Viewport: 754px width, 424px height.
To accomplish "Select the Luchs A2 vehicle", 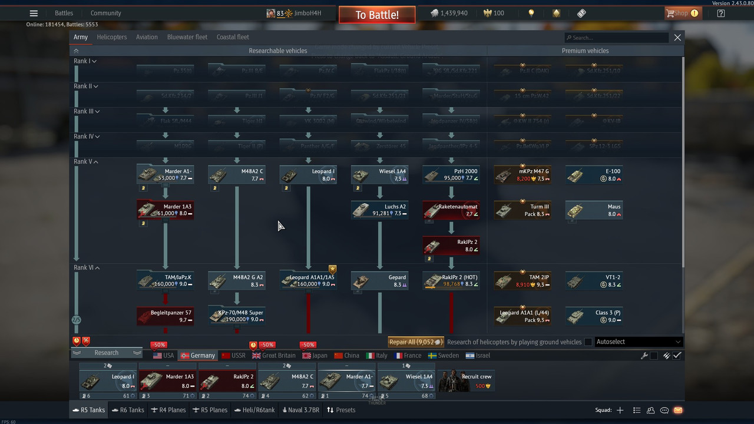I will click(x=380, y=210).
